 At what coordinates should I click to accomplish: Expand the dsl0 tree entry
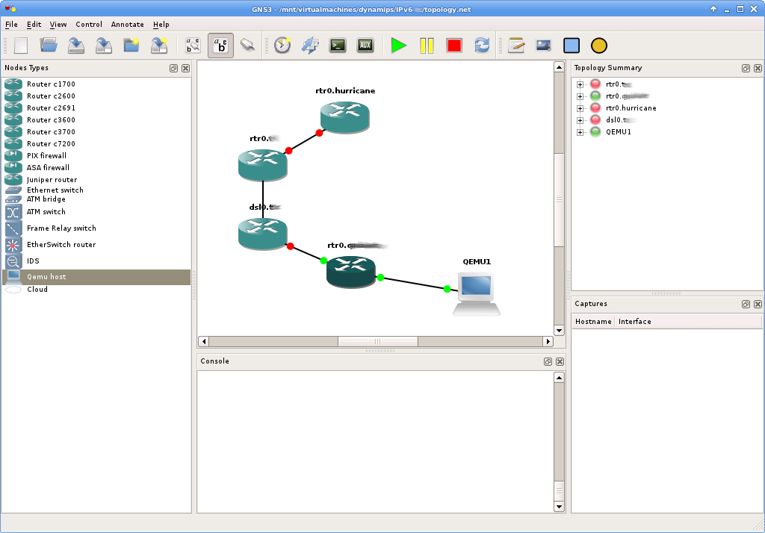coord(580,120)
